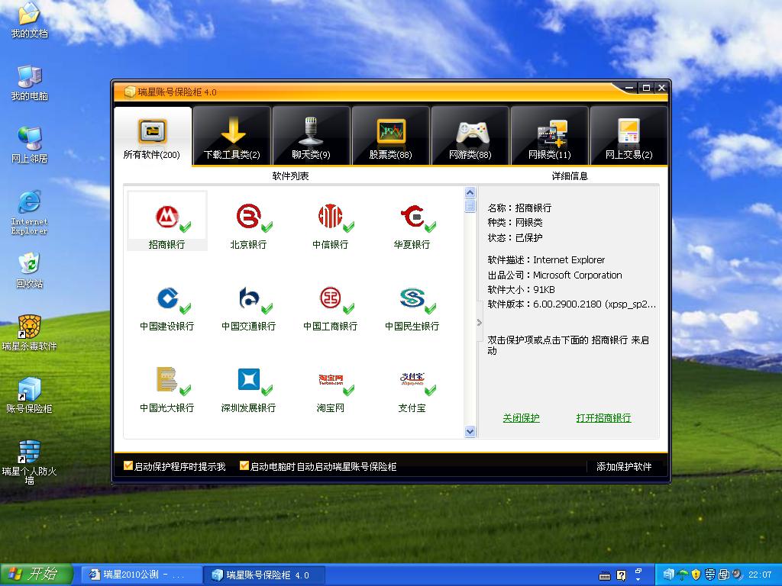The image size is (782, 586).
Task: Toggle 启动保护程序时提示我 checkbox
Action: pos(128,466)
